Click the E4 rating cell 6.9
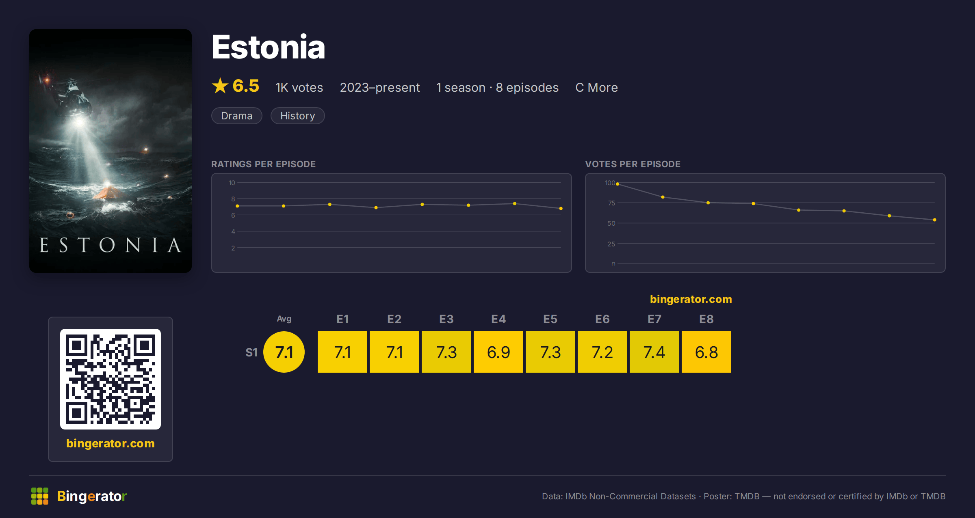This screenshot has width=975, height=518. point(498,352)
